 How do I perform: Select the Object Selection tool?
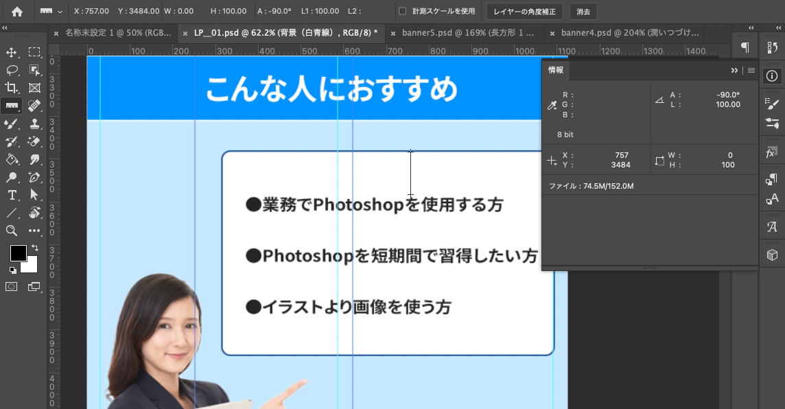pos(34,70)
